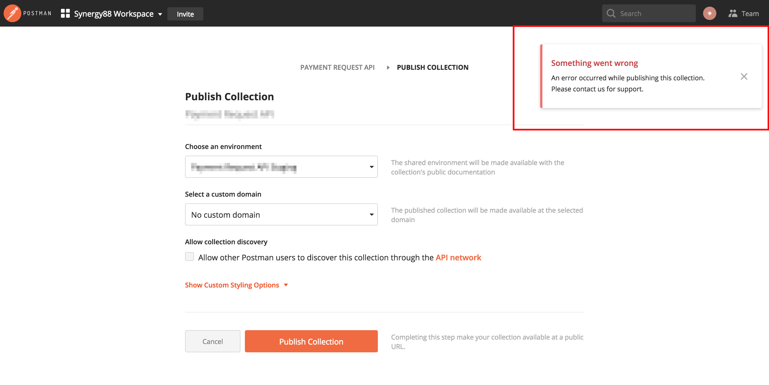The height and width of the screenshot is (385, 769).
Task: Click the Search input field
Action: click(x=651, y=13)
